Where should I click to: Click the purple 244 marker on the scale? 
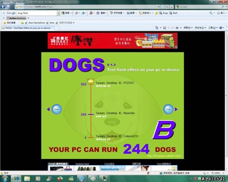(91, 114)
